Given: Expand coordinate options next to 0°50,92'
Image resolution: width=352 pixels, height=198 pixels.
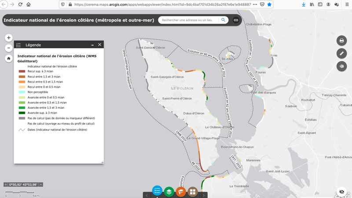Looking at the screenshot, I should pyautogui.click(x=6, y=184).
